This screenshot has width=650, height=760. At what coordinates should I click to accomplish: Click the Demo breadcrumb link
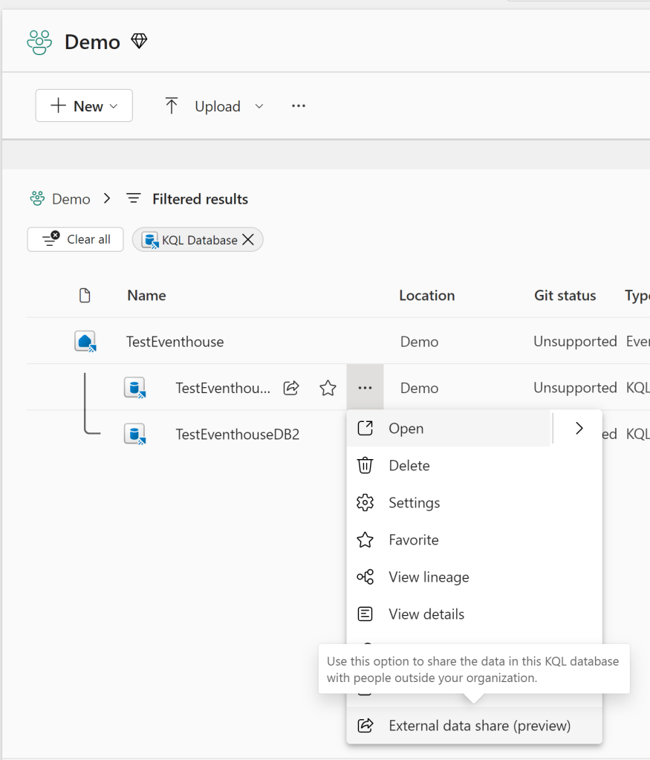click(71, 199)
